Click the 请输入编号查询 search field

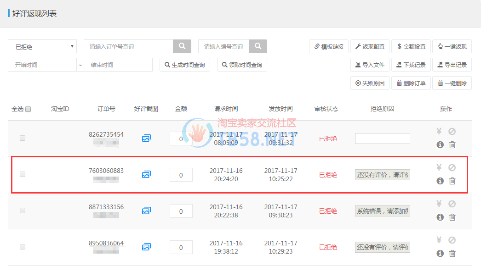[x=223, y=46]
